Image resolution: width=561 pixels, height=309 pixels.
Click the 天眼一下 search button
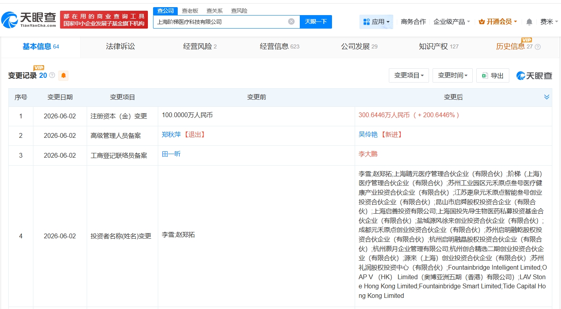coord(316,21)
